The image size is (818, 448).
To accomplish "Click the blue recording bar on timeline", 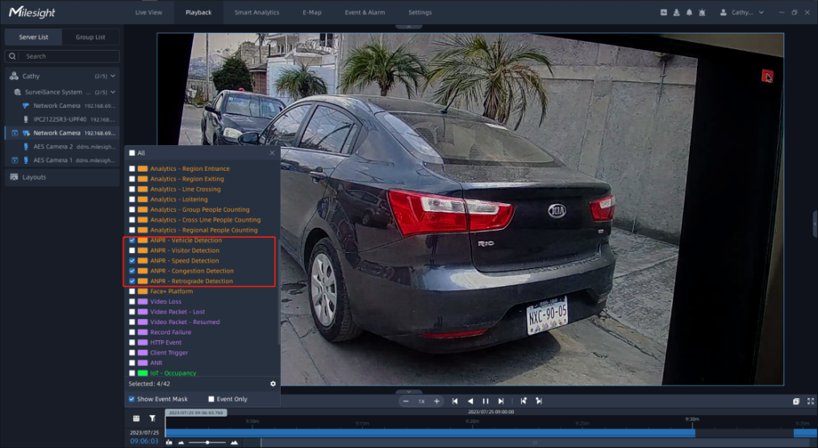I will click(430, 433).
